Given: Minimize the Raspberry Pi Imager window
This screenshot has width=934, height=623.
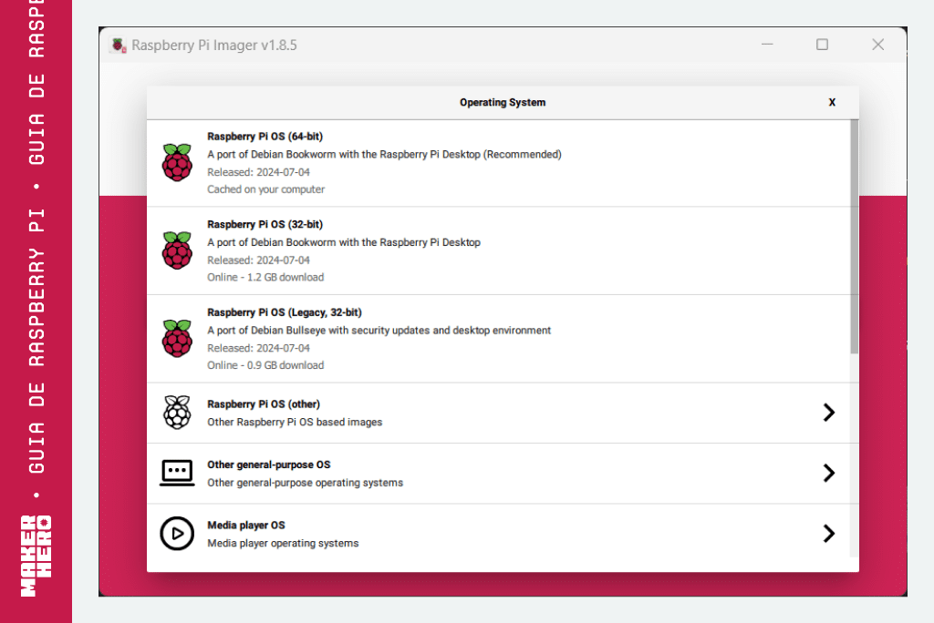Looking at the screenshot, I should click(x=767, y=45).
